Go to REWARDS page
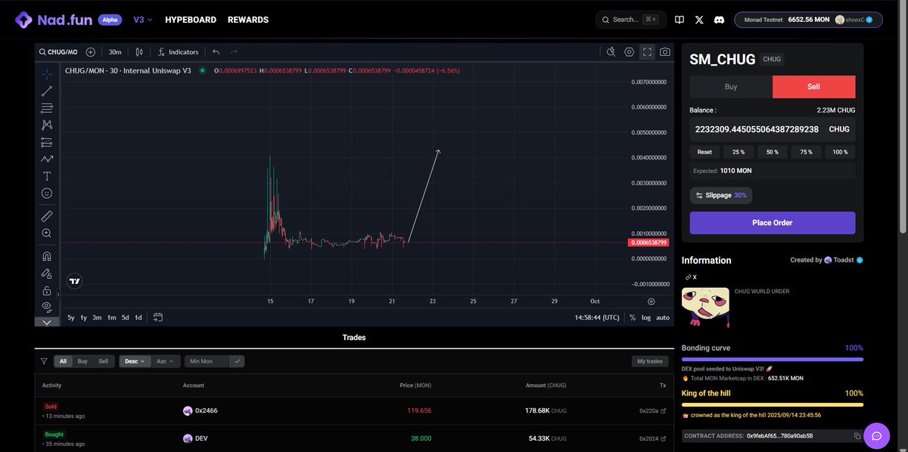Viewport: 908px width, 452px height. click(x=248, y=20)
